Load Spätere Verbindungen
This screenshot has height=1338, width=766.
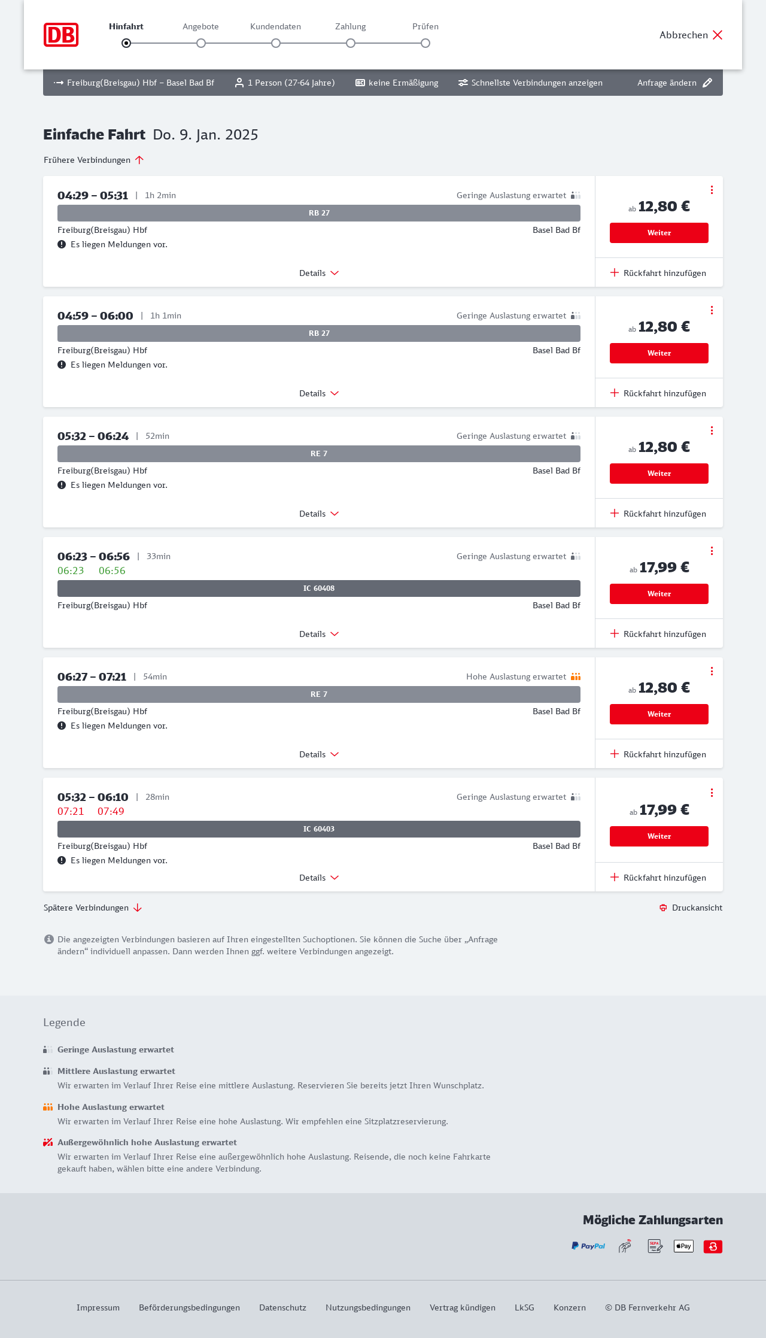[x=93, y=908]
